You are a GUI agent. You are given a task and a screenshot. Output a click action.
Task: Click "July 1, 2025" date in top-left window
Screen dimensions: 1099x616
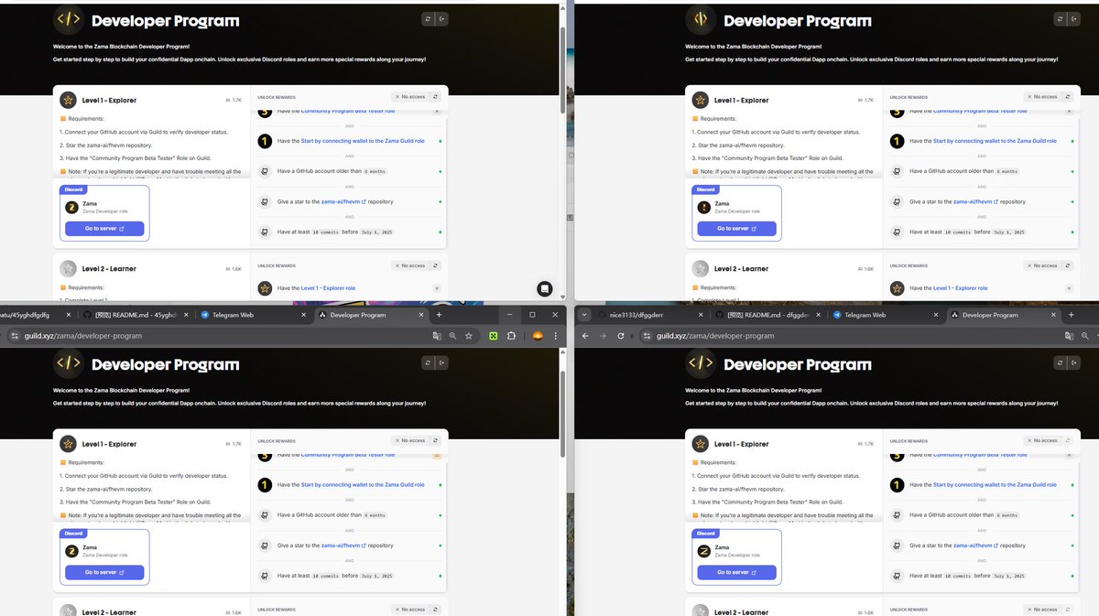click(x=376, y=232)
